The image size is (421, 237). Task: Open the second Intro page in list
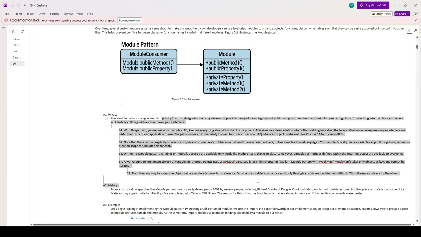(x=16, y=45)
